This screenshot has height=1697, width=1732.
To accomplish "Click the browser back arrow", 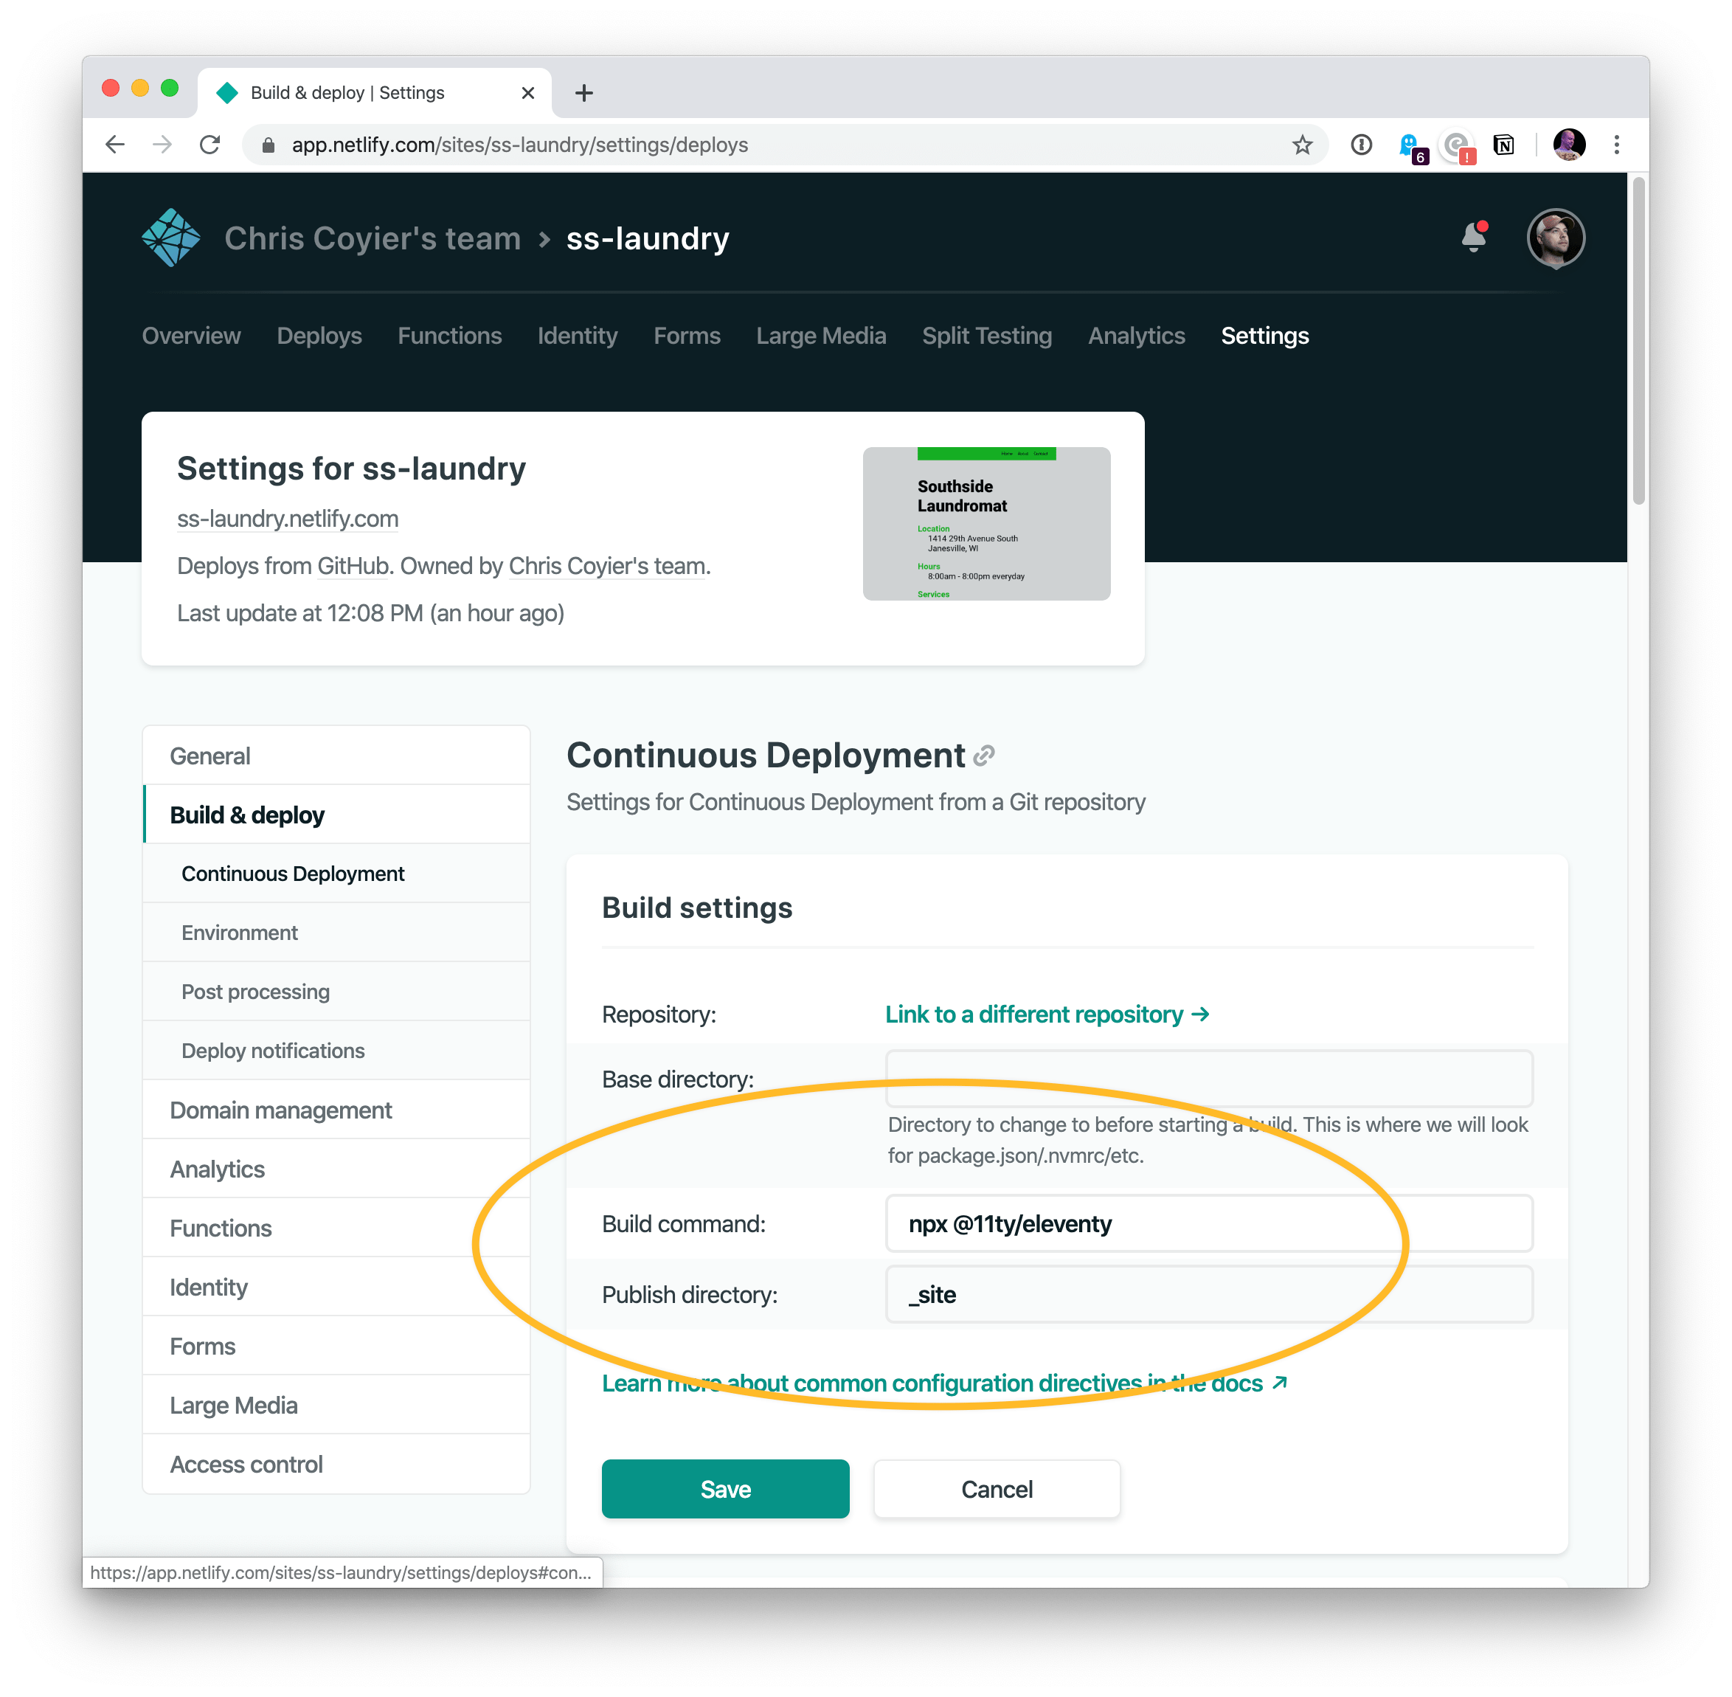I will coord(115,145).
